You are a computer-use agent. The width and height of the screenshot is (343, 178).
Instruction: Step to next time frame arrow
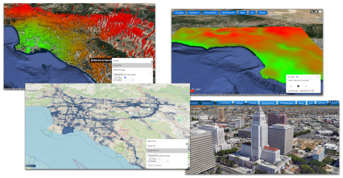pyautogui.click(x=306, y=86)
